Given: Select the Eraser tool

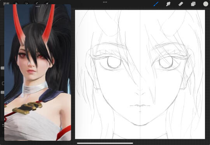Looking at the screenshot, I should click(181, 4).
